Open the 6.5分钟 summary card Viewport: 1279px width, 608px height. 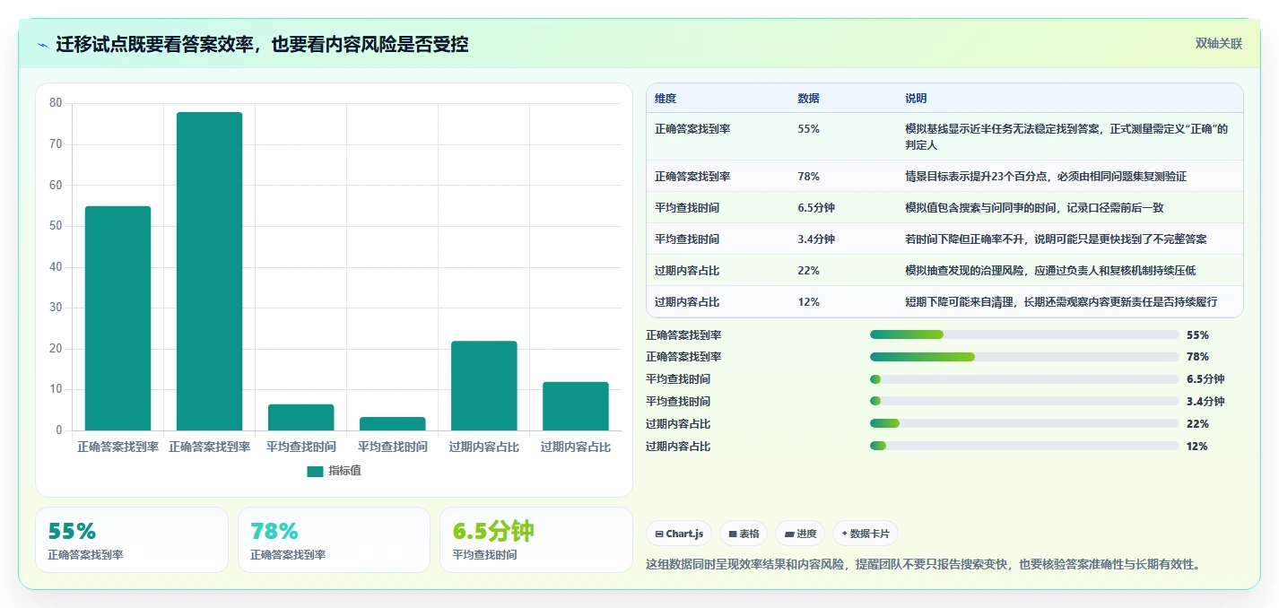pyautogui.click(x=536, y=540)
